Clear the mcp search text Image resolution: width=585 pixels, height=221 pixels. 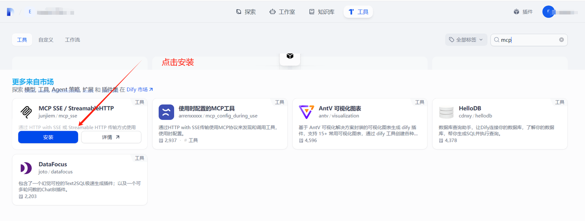(561, 40)
